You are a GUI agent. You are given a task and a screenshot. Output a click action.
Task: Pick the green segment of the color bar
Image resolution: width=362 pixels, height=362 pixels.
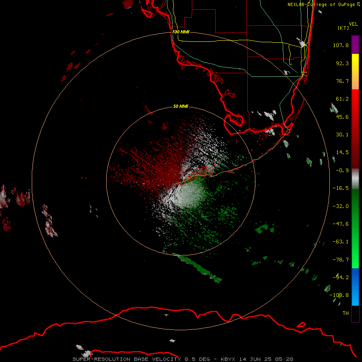click(355, 228)
